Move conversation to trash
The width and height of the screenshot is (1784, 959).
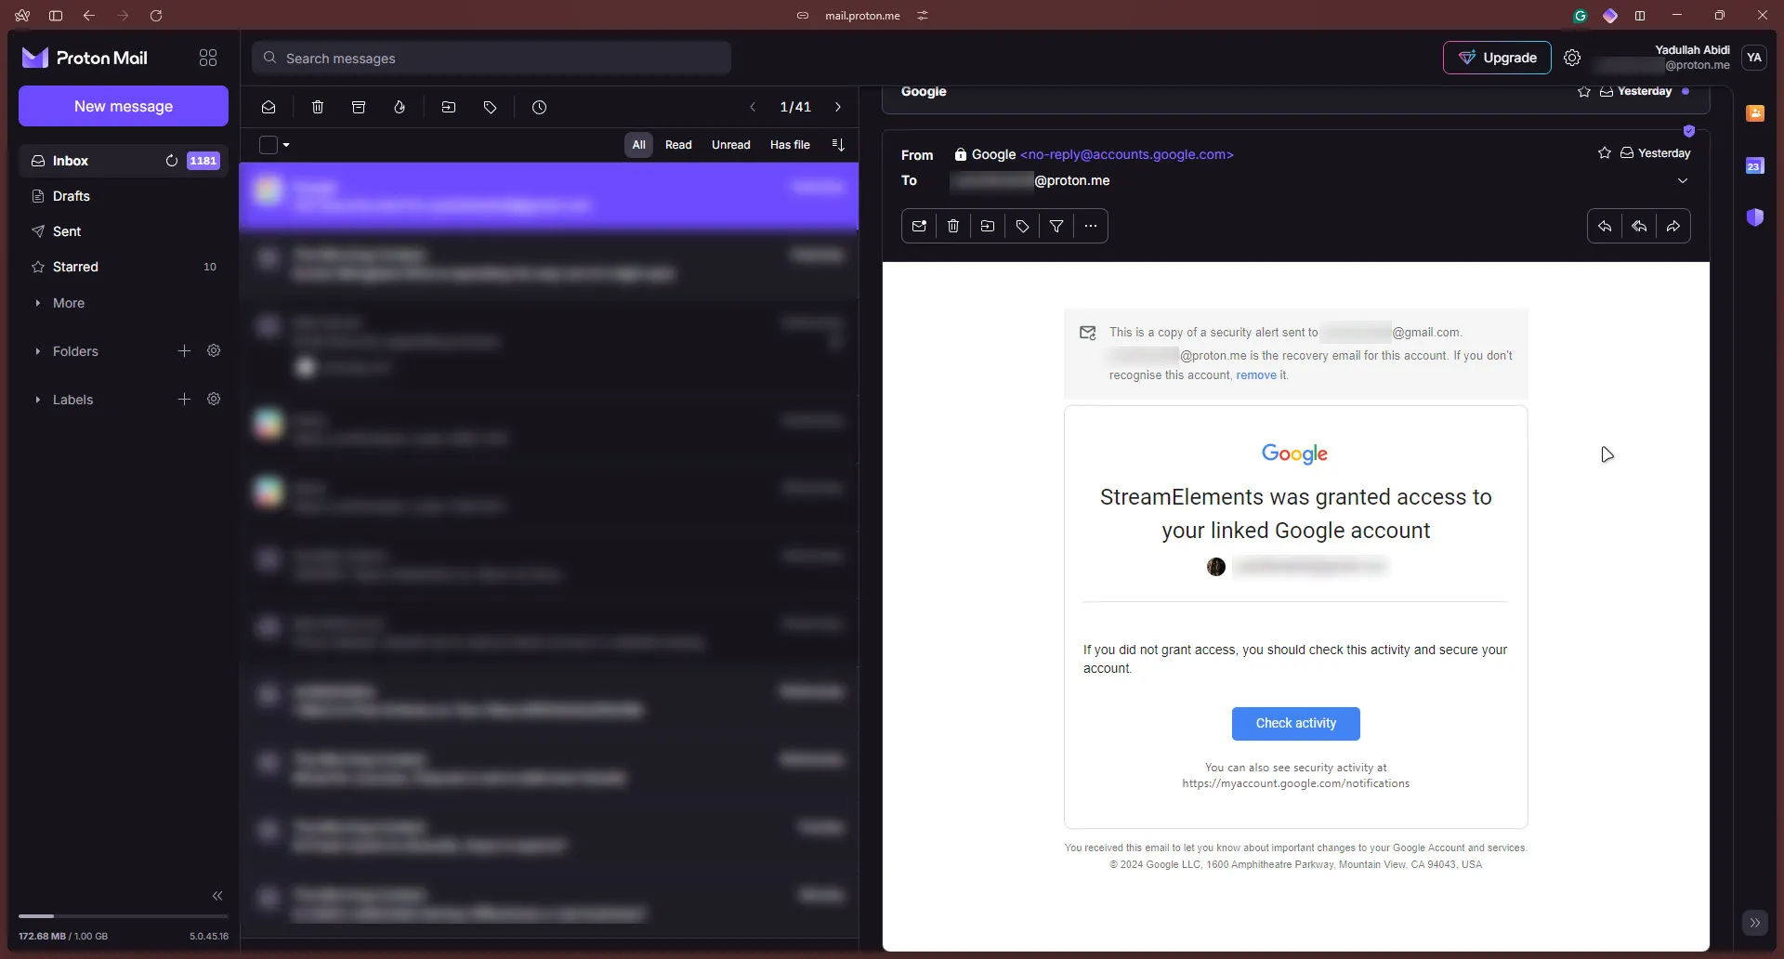(x=317, y=107)
